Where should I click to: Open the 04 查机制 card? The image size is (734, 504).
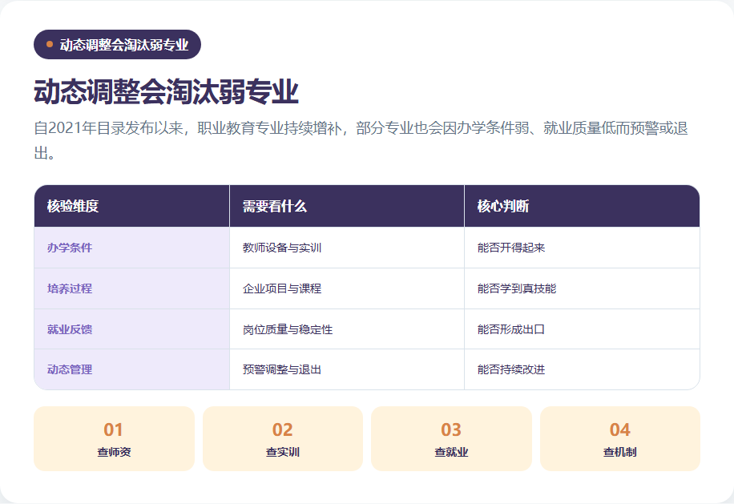pos(620,438)
